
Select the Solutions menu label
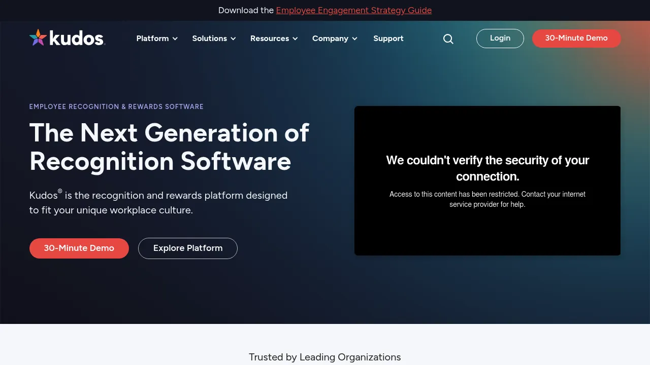click(x=209, y=39)
